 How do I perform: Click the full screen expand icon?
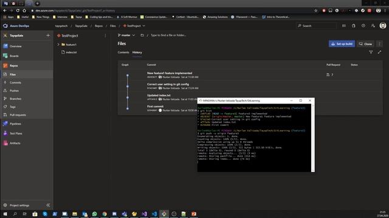coord(379,52)
